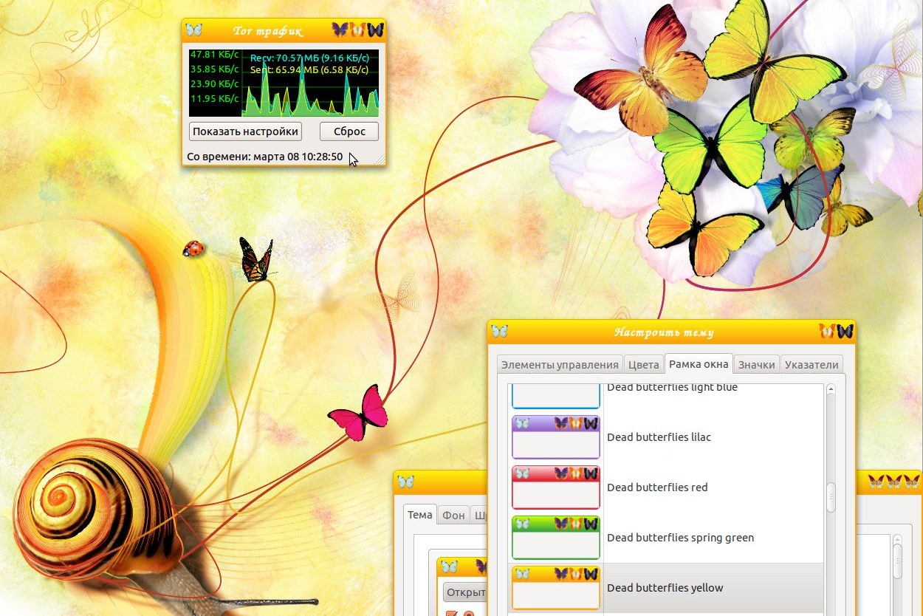
Task: Click the Открыт button in the theme preview
Action: (x=465, y=592)
